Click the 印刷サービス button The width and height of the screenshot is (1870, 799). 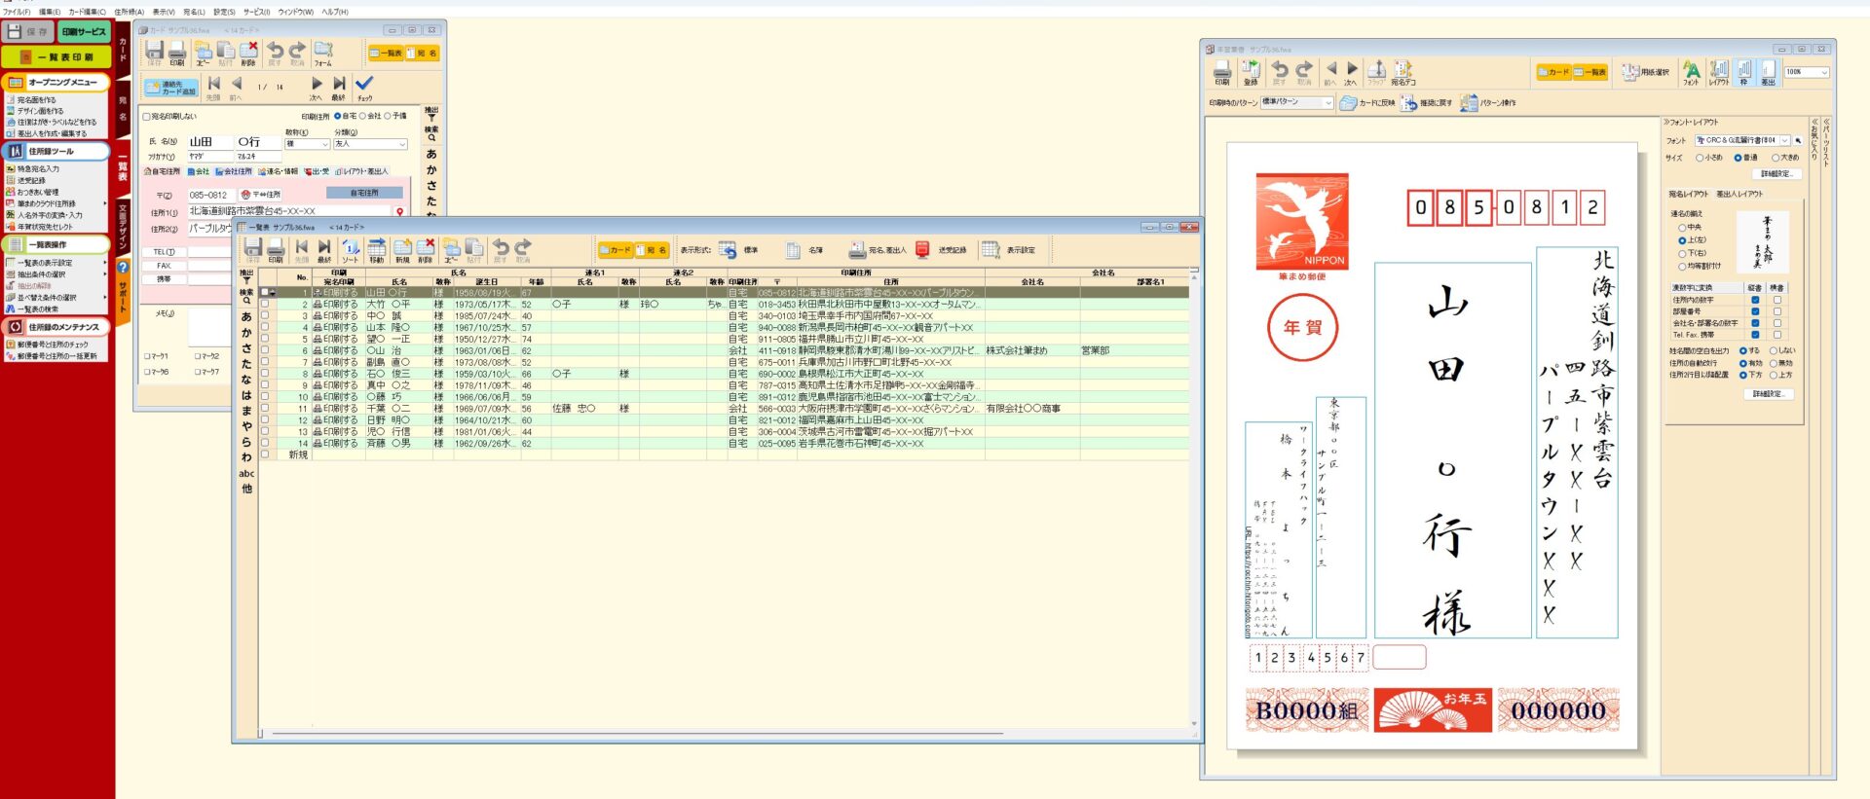84,32
